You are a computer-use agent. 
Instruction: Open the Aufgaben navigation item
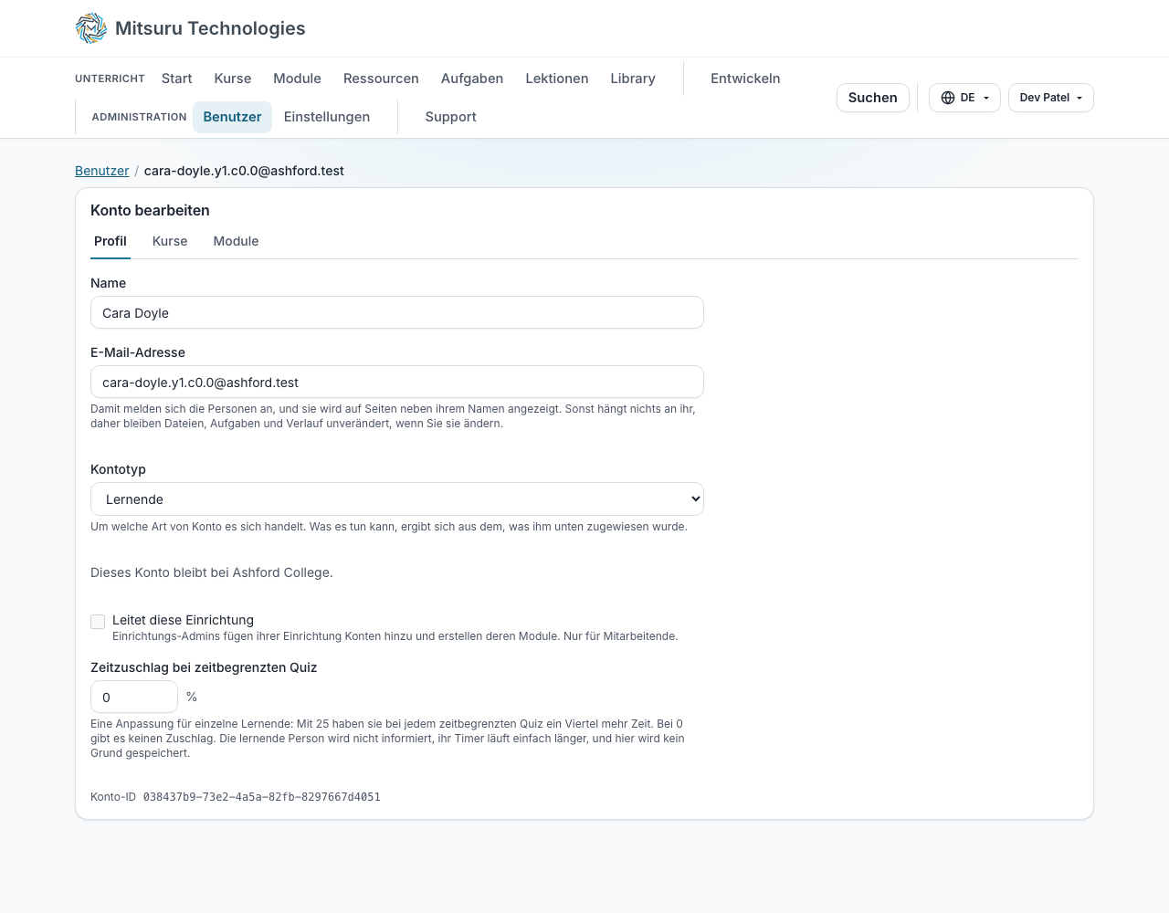coord(472,79)
